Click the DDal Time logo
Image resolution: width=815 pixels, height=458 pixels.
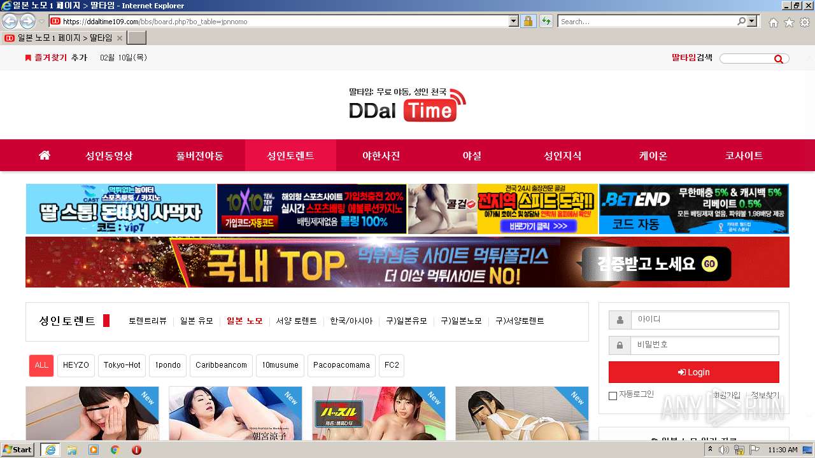pyautogui.click(x=407, y=104)
